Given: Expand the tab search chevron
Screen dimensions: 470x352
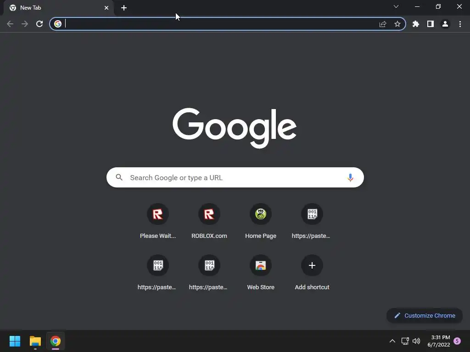Looking at the screenshot, I should [x=396, y=6].
